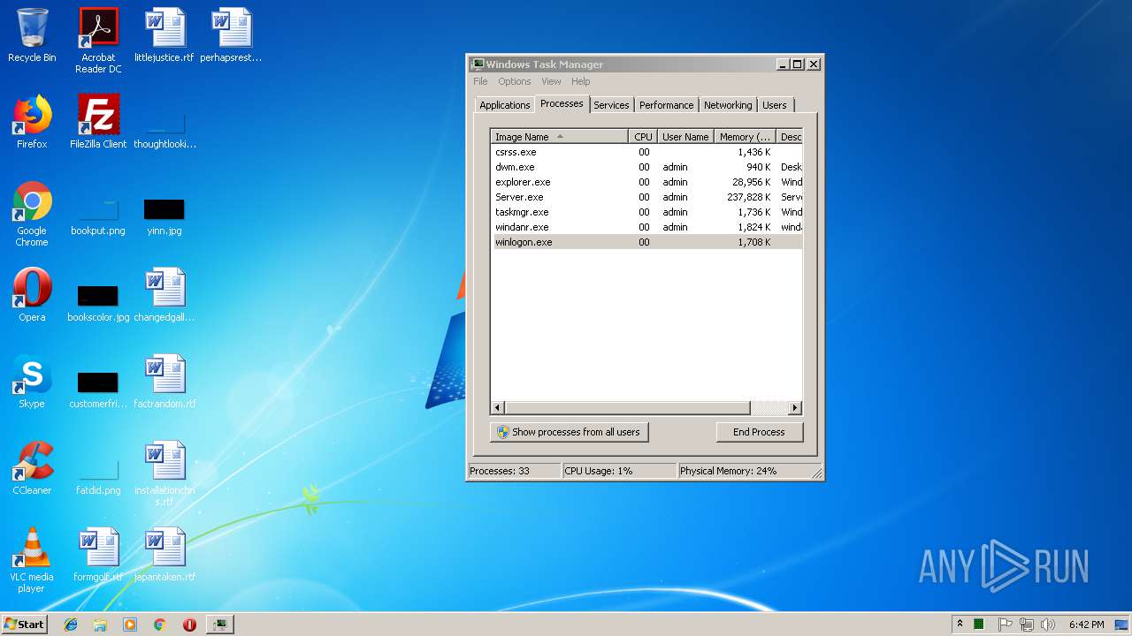This screenshot has height=636, width=1132.
Task: Open media player taskbar icon
Action: tap(130, 625)
